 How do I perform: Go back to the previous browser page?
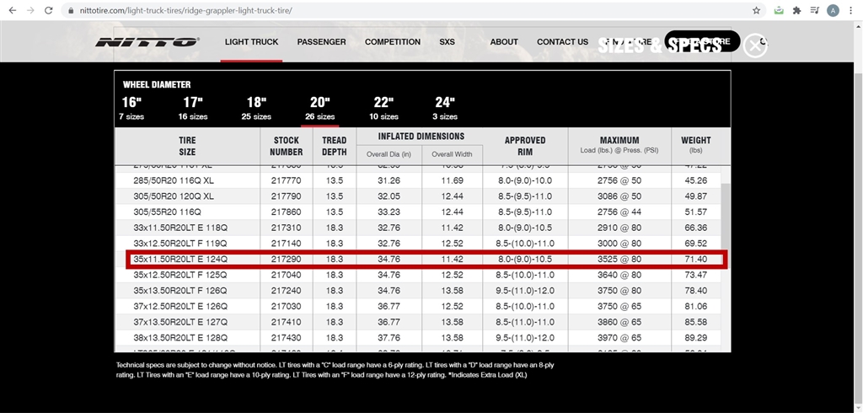[x=12, y=10]
